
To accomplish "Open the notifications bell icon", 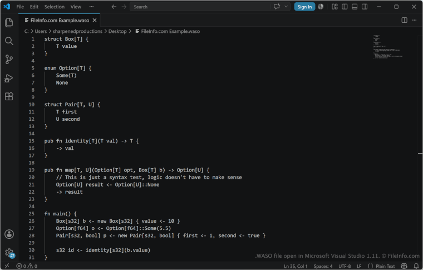I will pos(416,266).
